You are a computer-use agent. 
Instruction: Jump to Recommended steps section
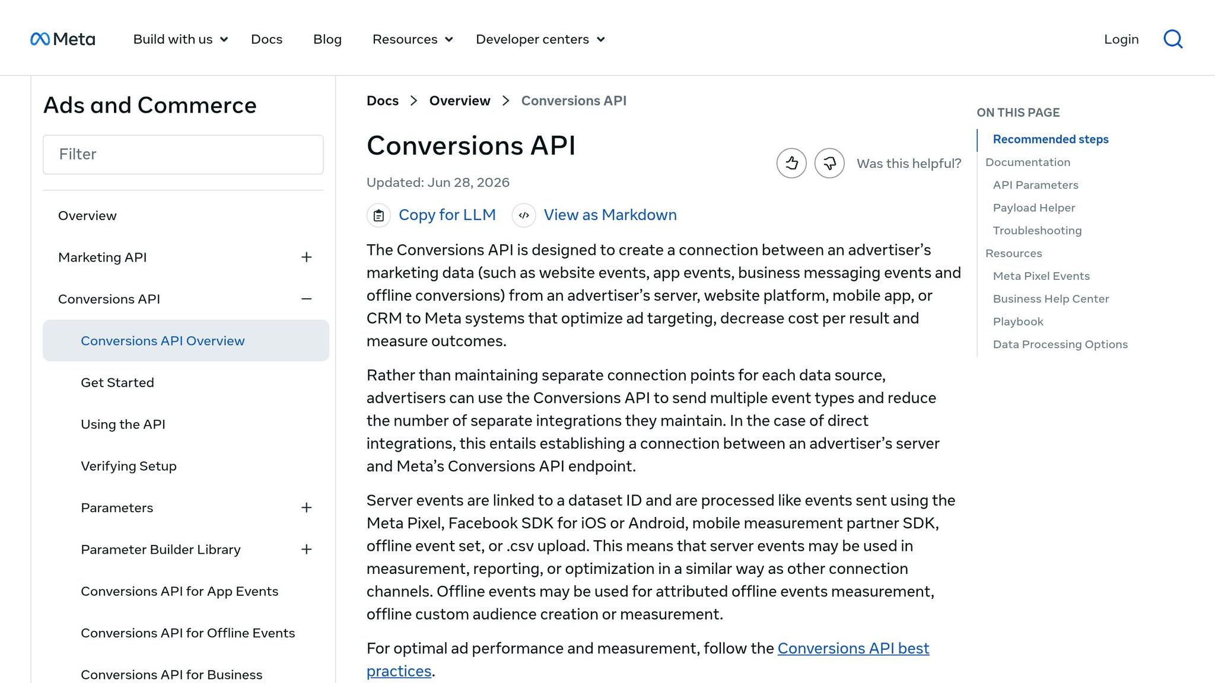(1051, 139)
